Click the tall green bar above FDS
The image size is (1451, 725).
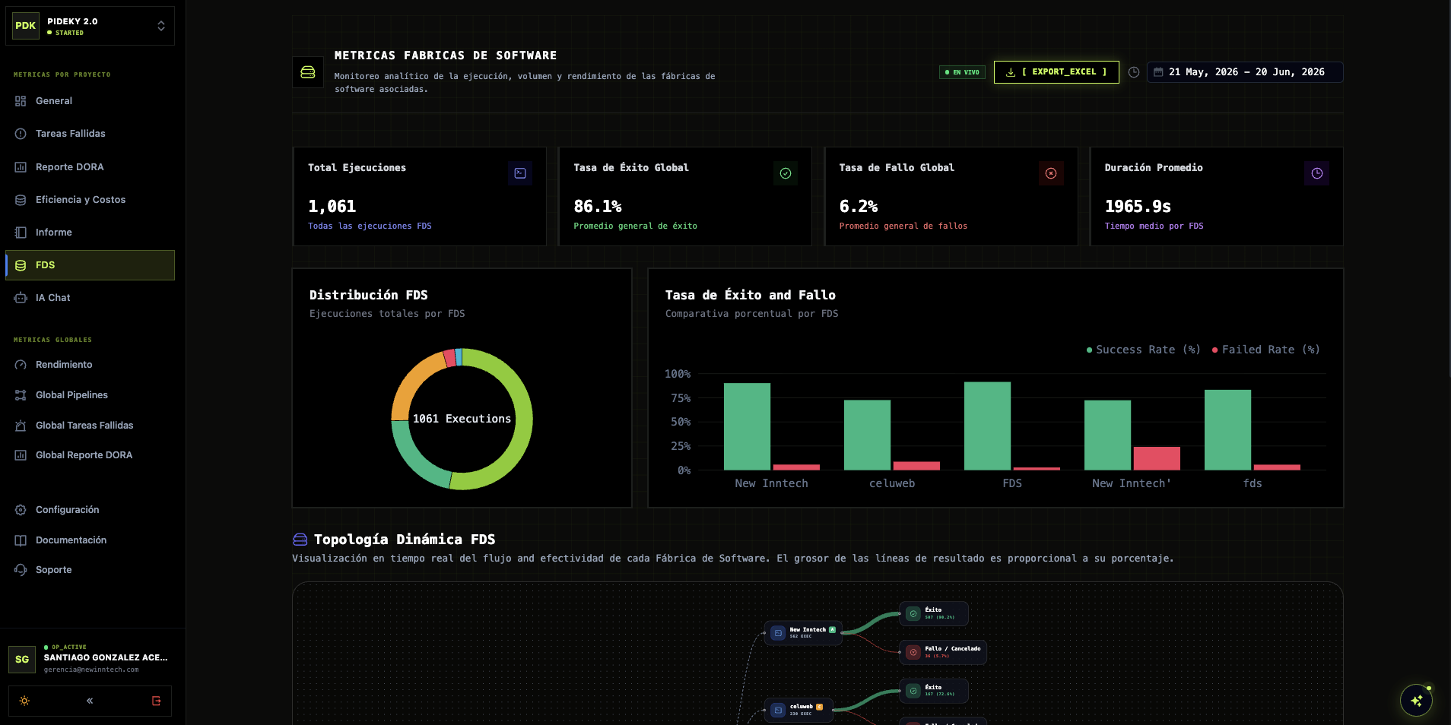[987, 426]
